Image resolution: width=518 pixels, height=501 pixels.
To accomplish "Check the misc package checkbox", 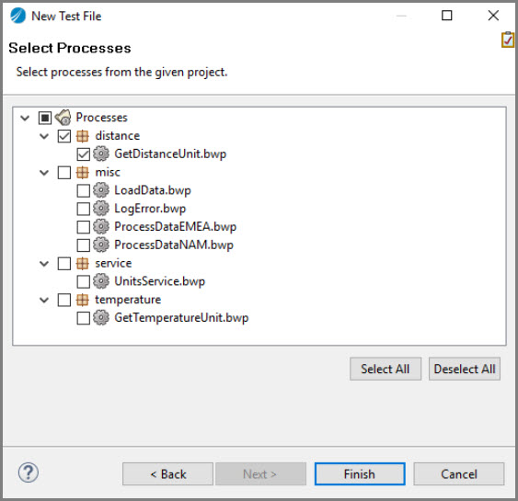I will coord(64,172).
